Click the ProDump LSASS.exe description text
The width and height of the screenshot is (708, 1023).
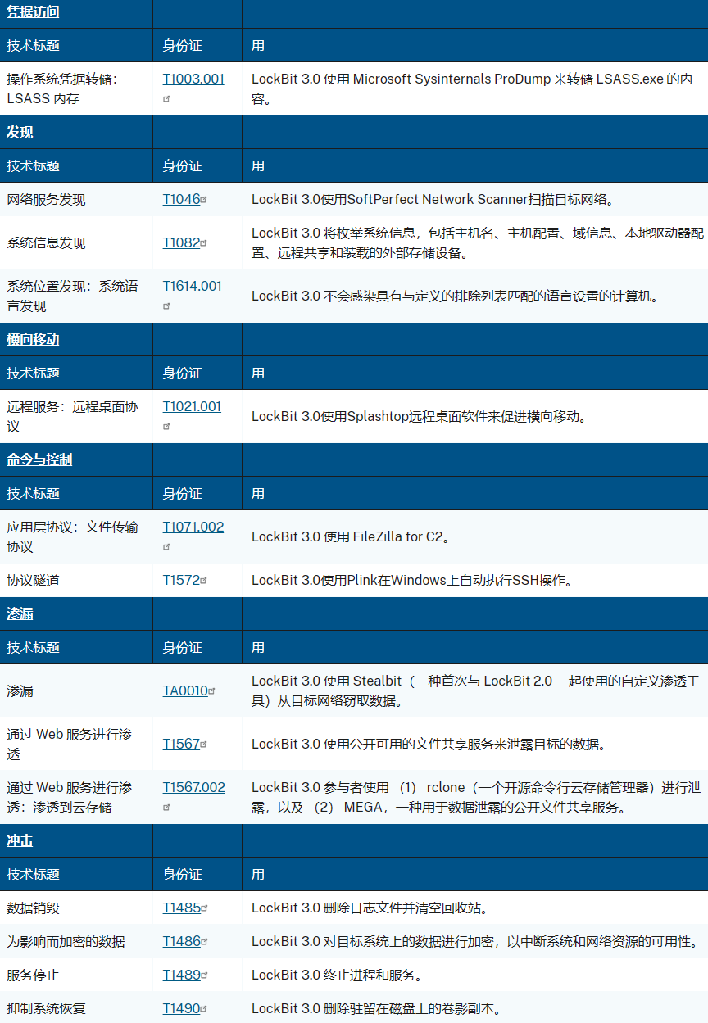click(x=472, y=89)
